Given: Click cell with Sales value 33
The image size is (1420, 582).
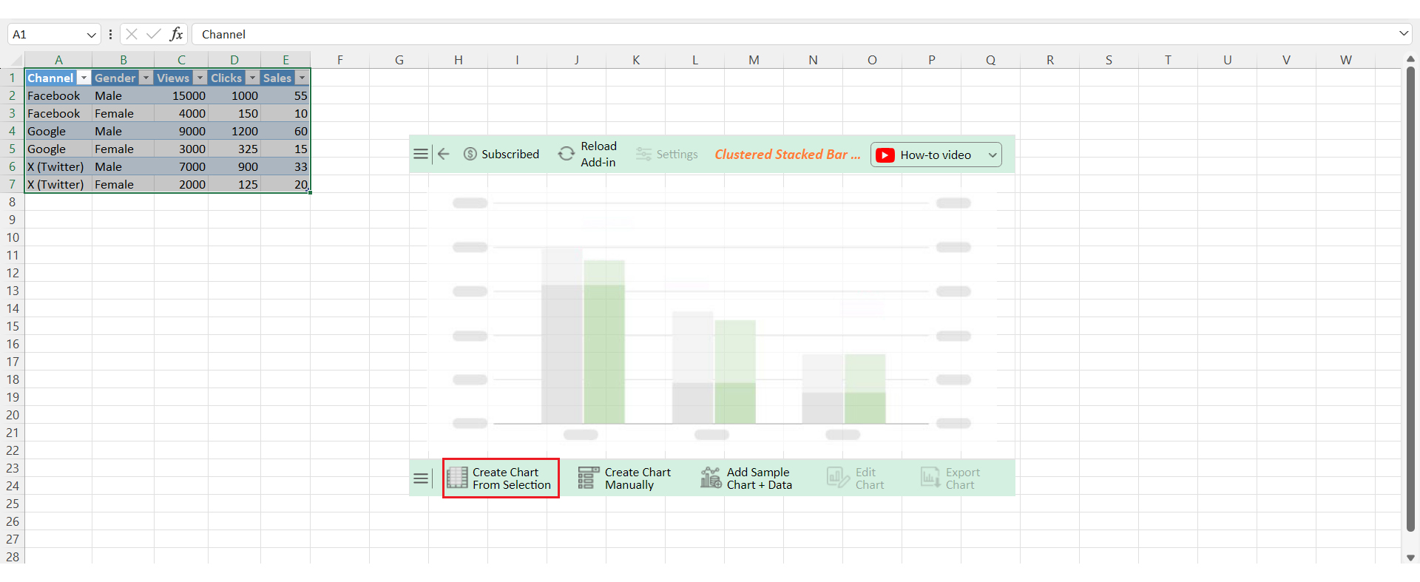Looking at the screenshot, I should click(x=285, y=166).
